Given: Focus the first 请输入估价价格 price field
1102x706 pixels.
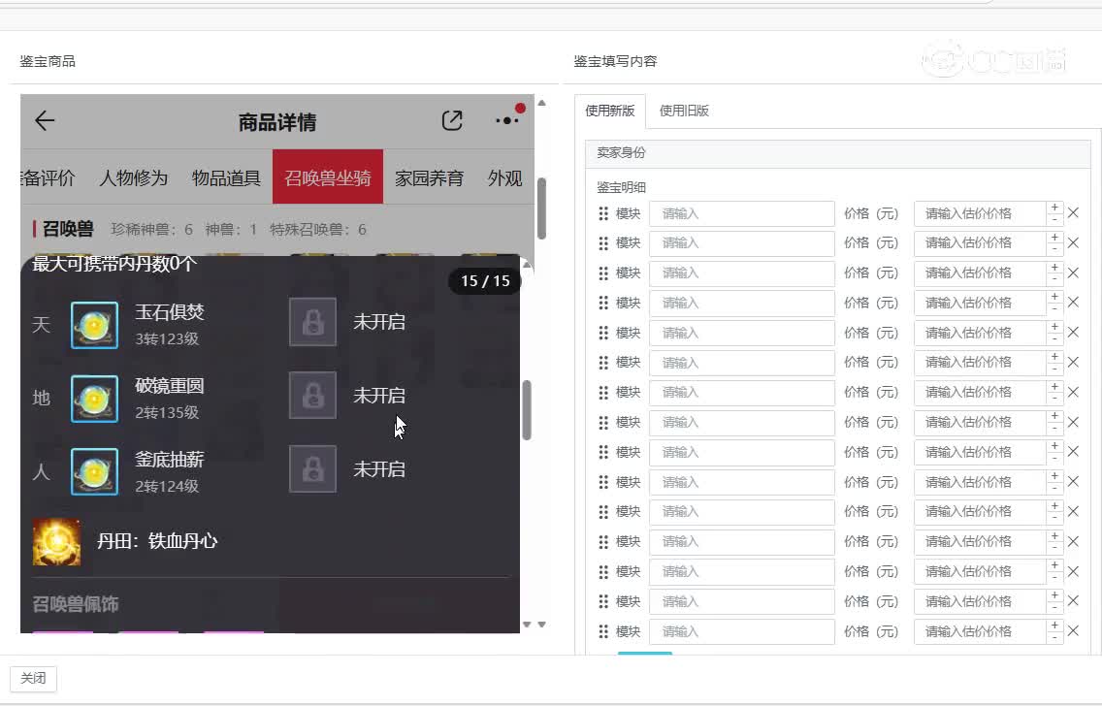Looking at the screenshot, I should (x=980, y=213).
